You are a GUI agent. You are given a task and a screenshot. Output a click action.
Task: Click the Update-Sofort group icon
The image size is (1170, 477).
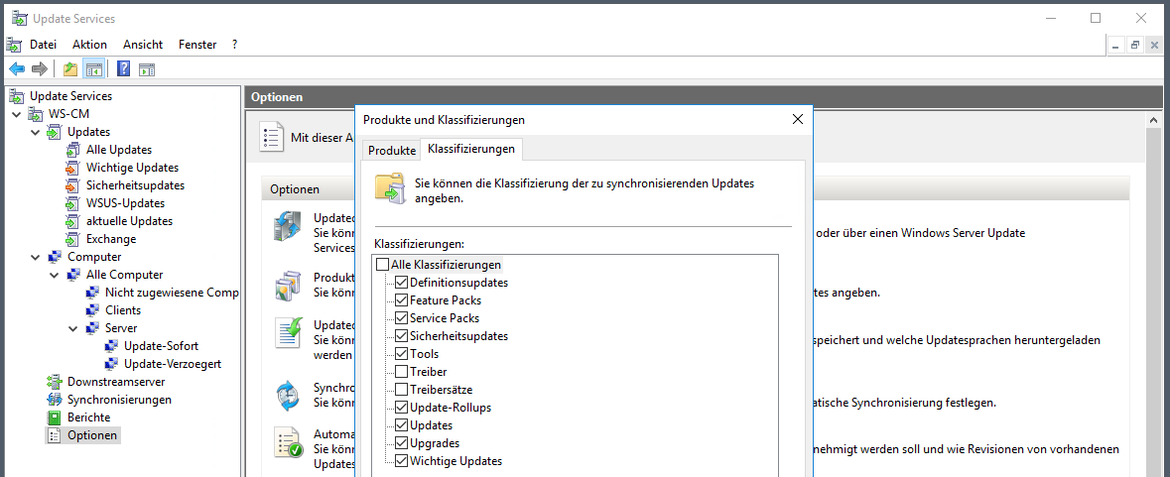pos(110,346)
